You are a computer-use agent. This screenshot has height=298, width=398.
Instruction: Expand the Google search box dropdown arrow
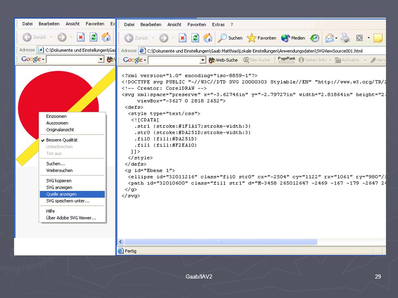[203, 60]
